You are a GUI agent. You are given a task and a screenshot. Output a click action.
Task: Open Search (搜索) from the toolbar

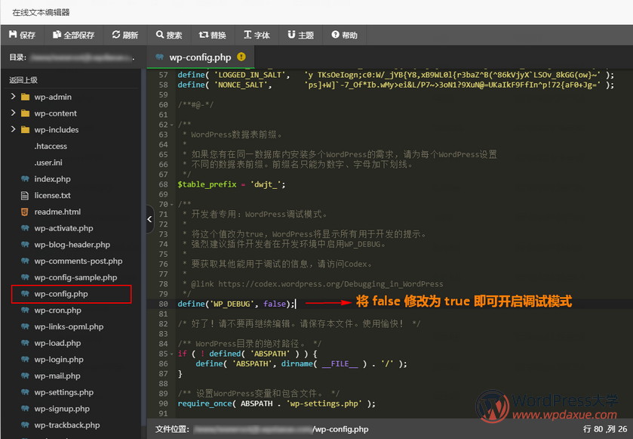pos(169,35)
